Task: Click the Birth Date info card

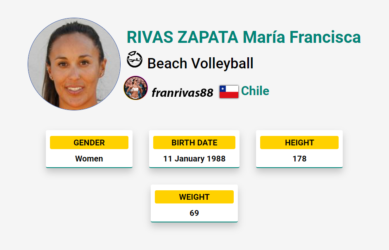Action: 194,149
